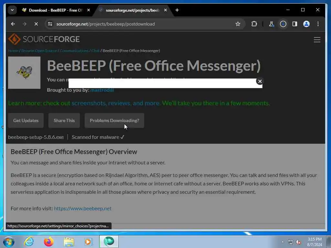Close the Download - BeeBEEP tab
Screen dimensions: 331x248
tap(89, 10)
